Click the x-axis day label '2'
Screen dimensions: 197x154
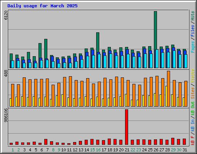pos(18,150)
